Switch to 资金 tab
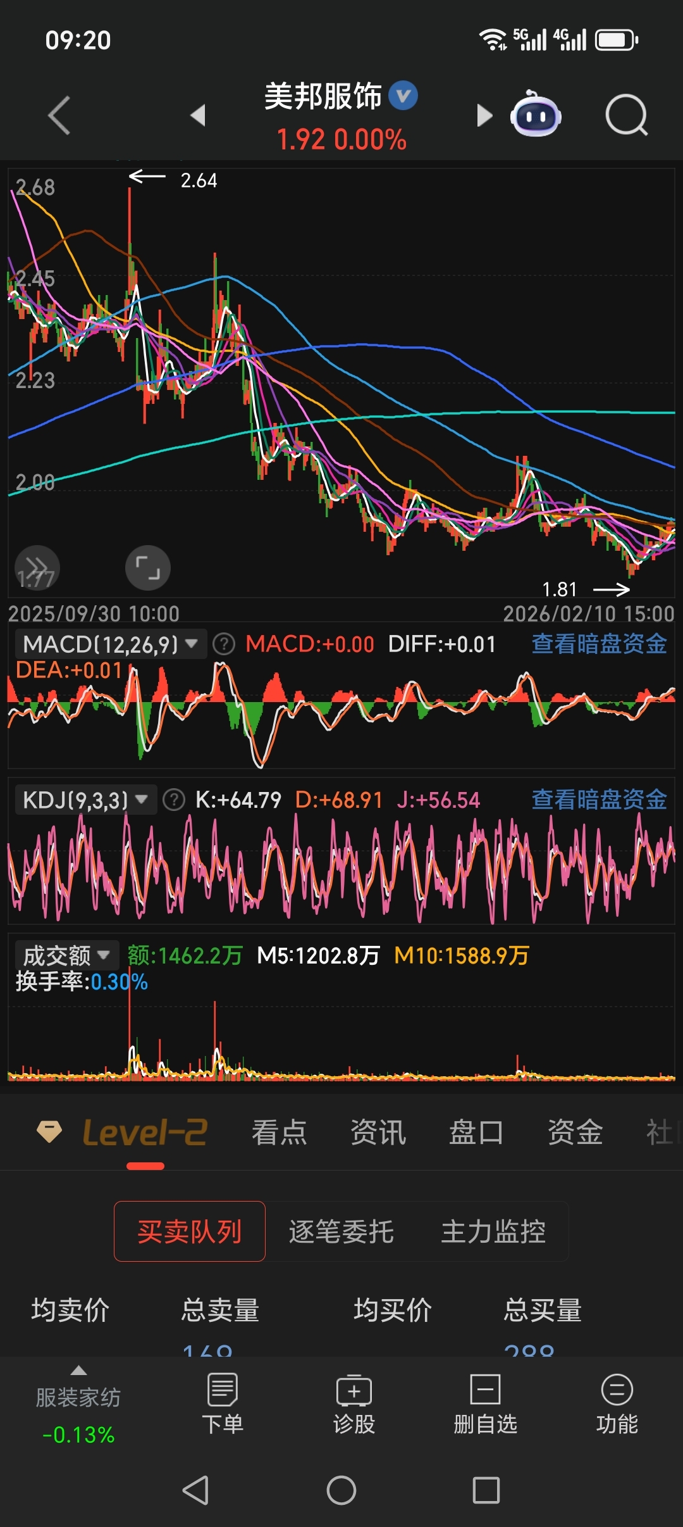Viewport: 683px width, 1527px height. (x=575, y=1132)
